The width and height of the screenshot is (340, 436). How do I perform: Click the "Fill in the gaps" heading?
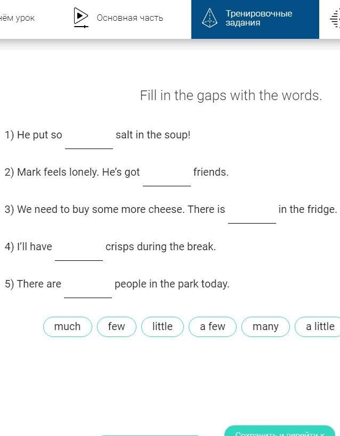tap(231, 96)
